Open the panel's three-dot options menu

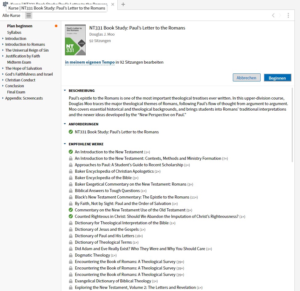tap(288, 15)
